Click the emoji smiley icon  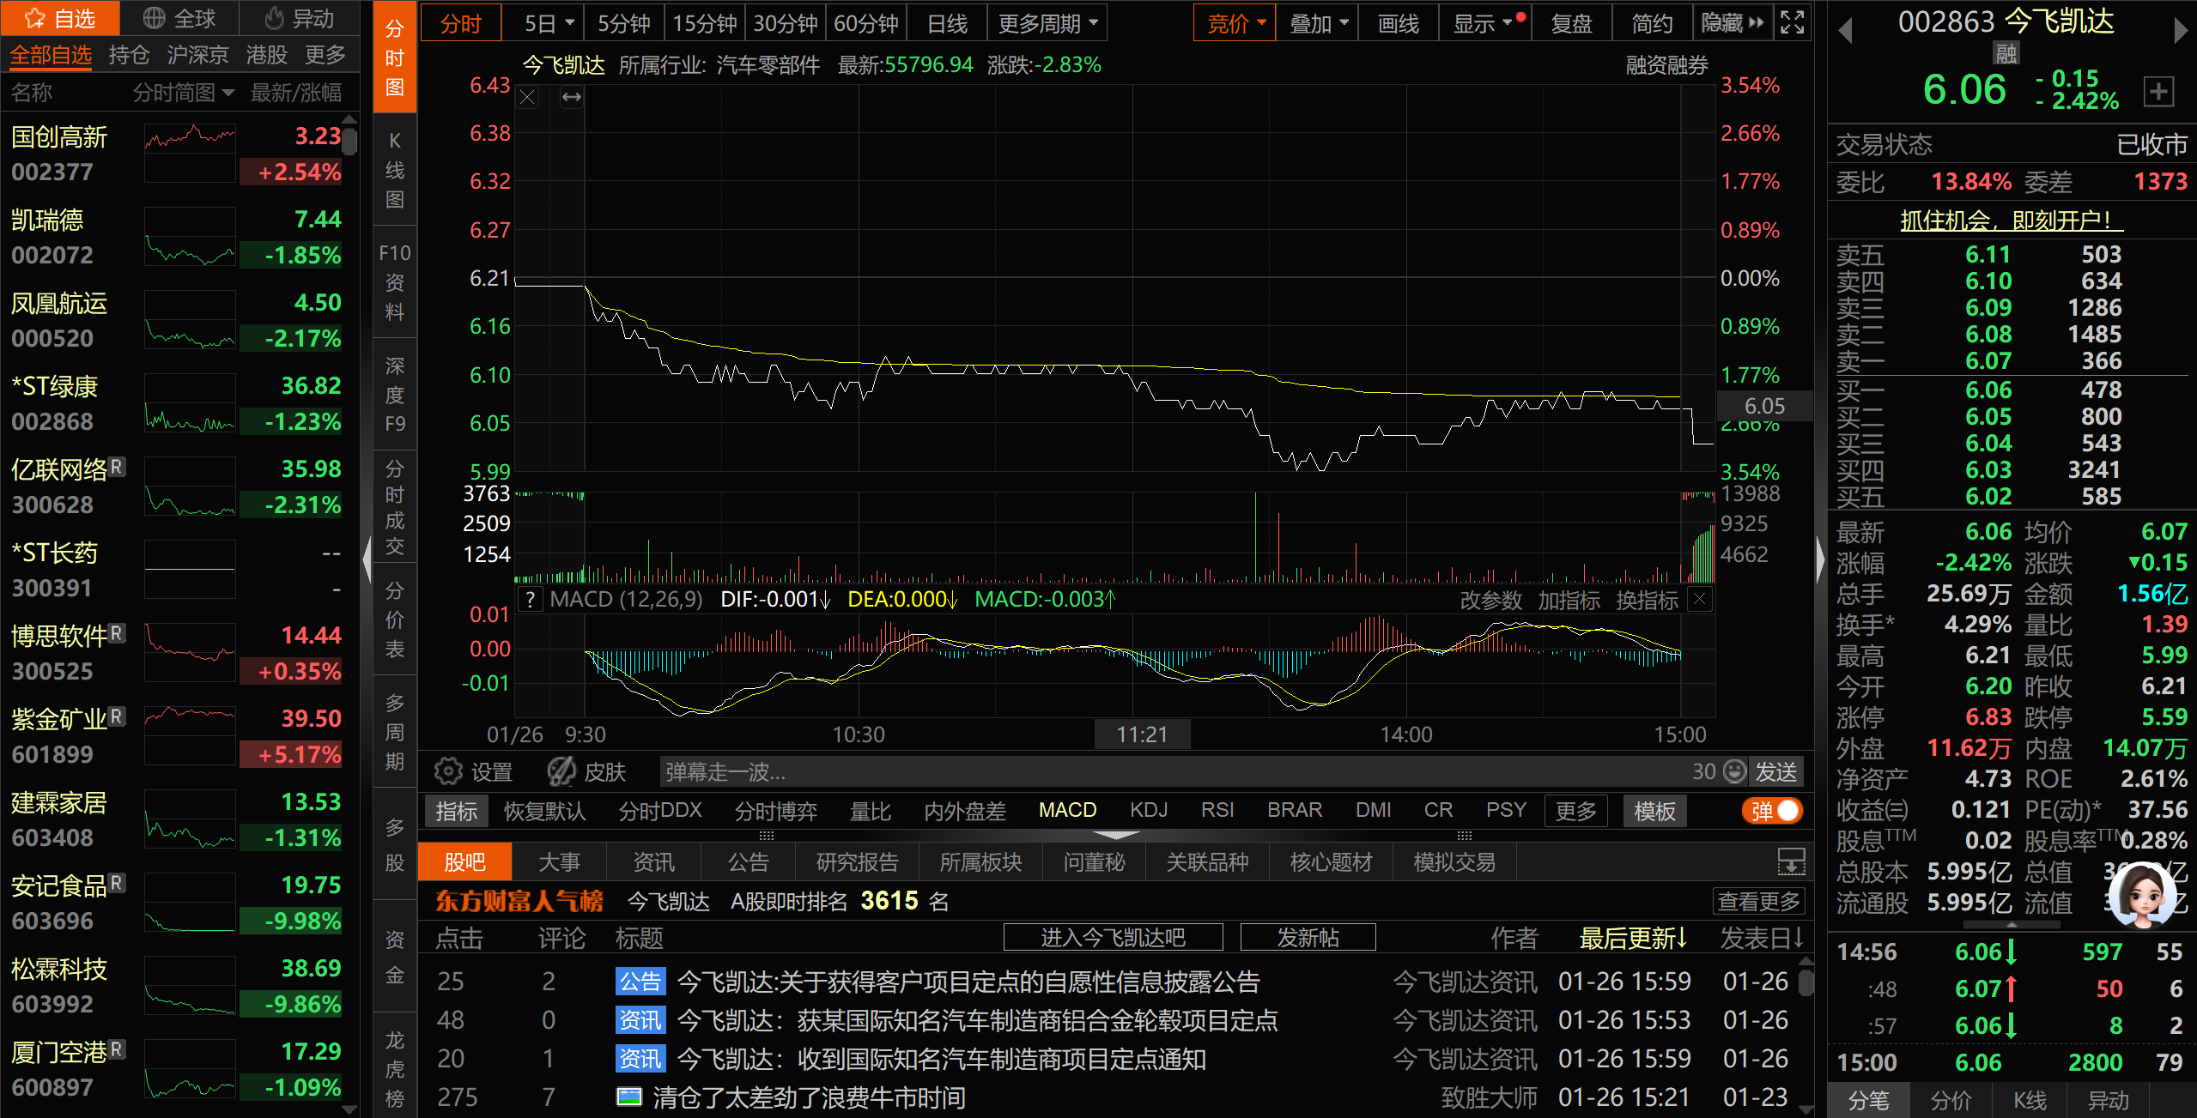click(x=1735, y=771)
